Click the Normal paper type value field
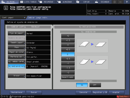 coord(38,33)
